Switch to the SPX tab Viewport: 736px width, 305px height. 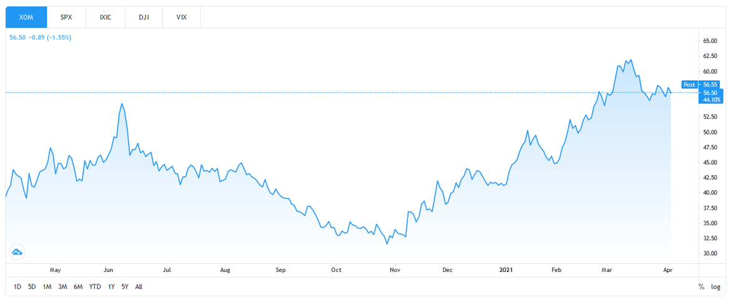(66, 16)
